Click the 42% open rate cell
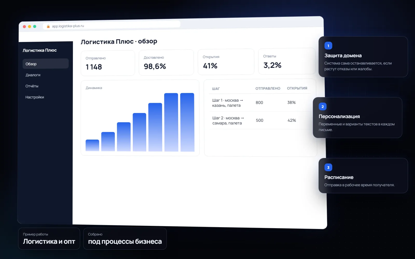Viewport: 415px width, 259px height. pyautogui.click(x=292, y=120)
